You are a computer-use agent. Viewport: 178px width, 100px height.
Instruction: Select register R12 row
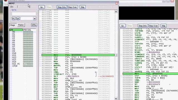23,57
